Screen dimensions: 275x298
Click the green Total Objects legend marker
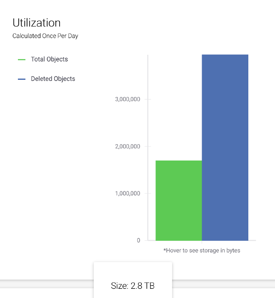coord(22,59)
